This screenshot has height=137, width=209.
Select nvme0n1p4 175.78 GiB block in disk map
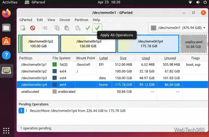(148, 44)
